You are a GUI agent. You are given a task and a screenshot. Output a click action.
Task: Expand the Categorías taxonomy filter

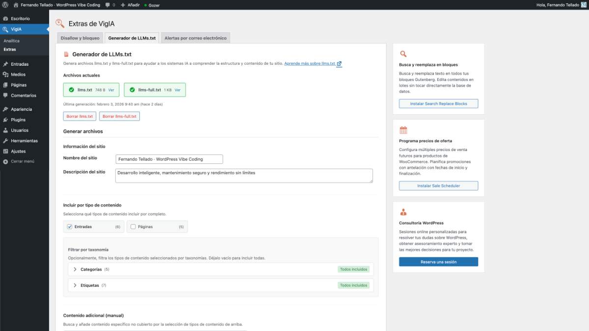(x=75, y=269)
